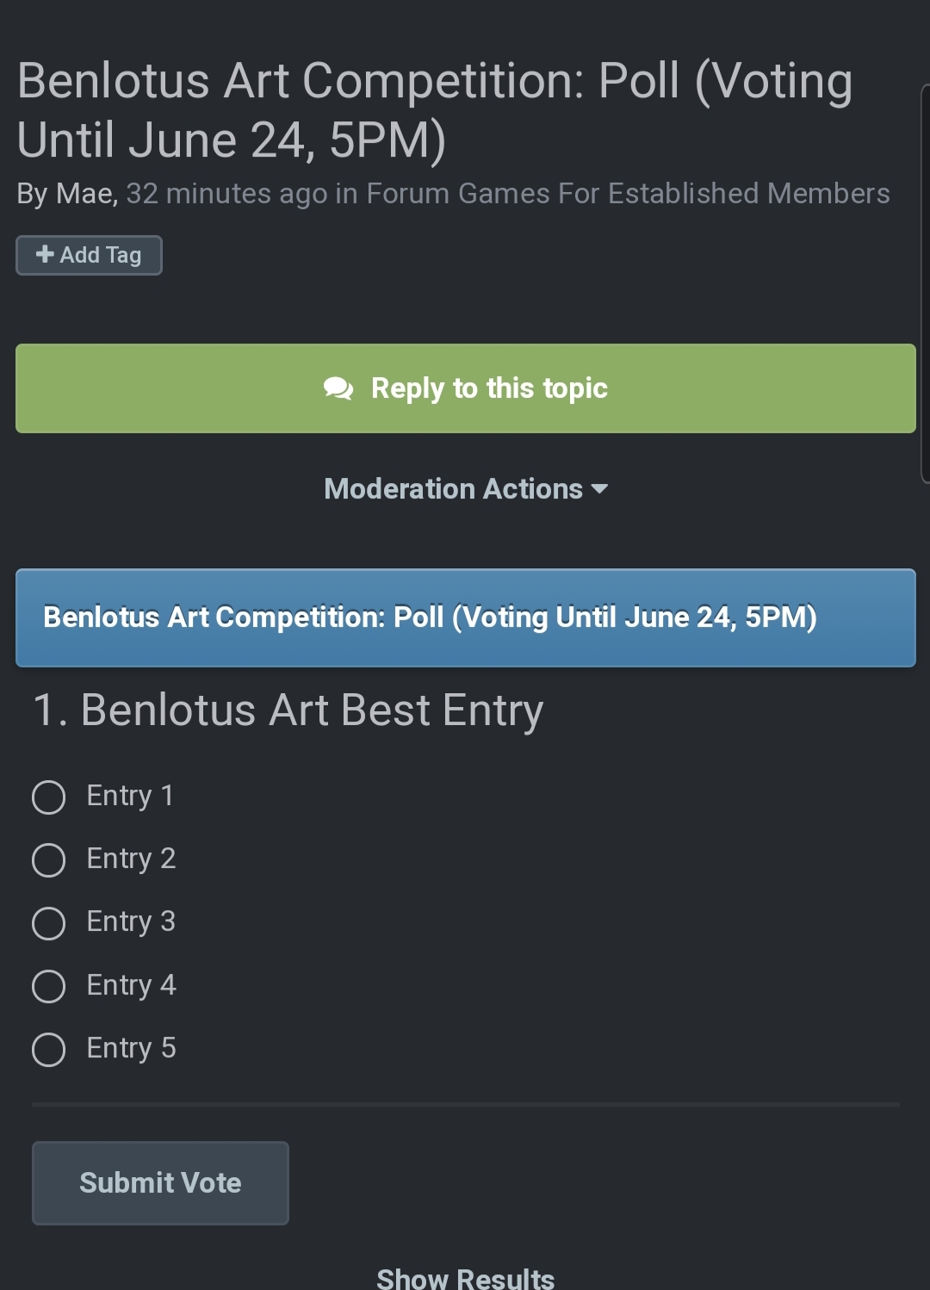This screenshot has width=930, height=1290.
Task: Click the blue poll title header bar
Action: coord(465,617)
